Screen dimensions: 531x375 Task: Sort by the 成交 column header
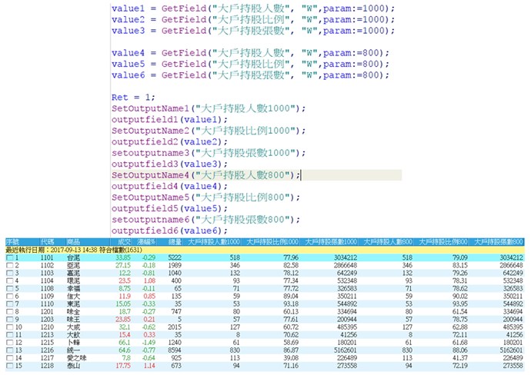click(x=125, y=242)
